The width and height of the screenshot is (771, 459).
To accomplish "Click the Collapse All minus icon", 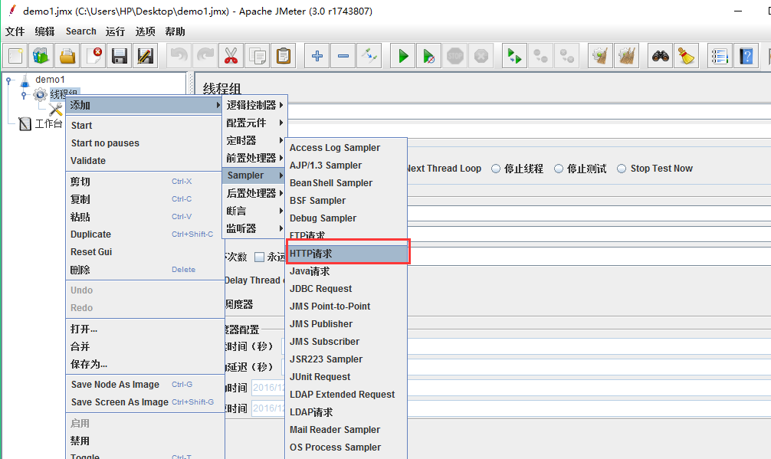I will coord(343,55).
